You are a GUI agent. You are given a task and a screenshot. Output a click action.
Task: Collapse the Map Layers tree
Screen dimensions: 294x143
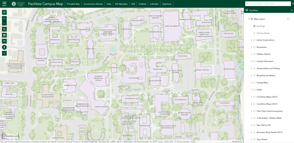click(x=249, y=19)
